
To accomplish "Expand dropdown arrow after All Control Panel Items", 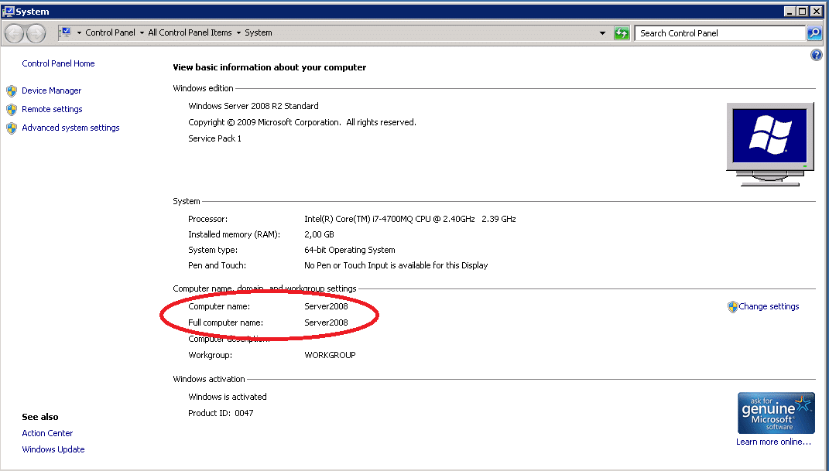I will (x=238, y=32).
